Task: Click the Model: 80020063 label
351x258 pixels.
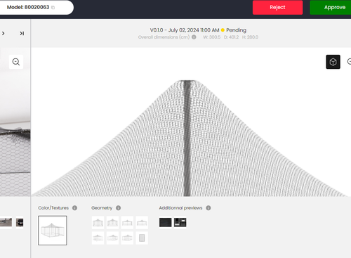Action: pyautogui.click(x=28, y=7)
